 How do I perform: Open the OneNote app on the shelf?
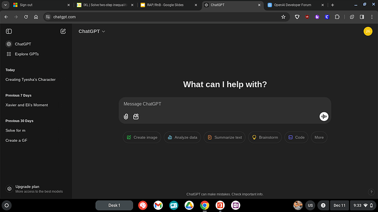(236, 205)
